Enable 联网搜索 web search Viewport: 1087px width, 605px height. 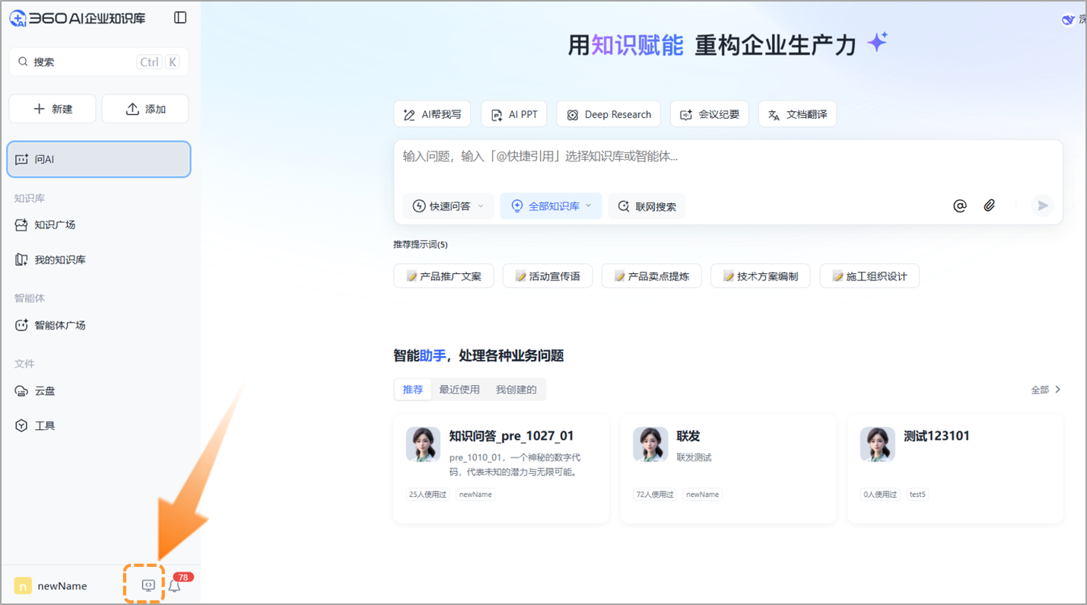[647, 205]
